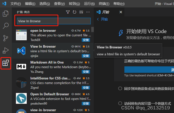Screen dimensions: 174x113
Task: Open the extensions panel more actions menu
Action: point(88,12)
